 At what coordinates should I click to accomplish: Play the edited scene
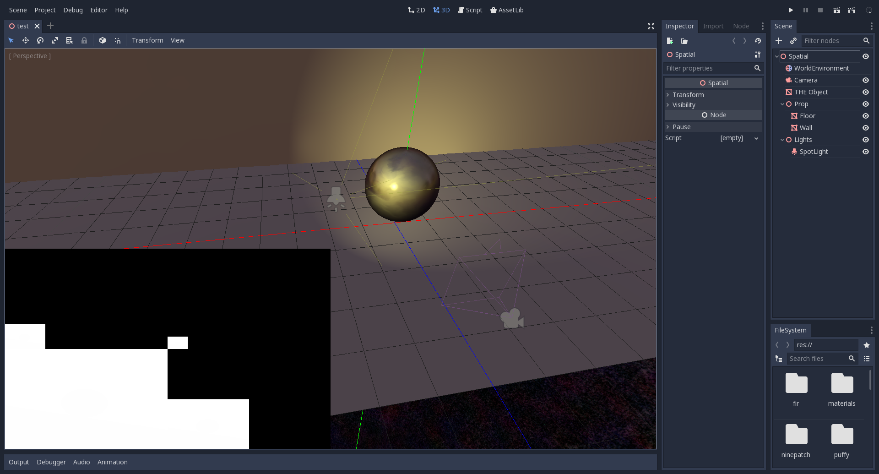(836, 10)
